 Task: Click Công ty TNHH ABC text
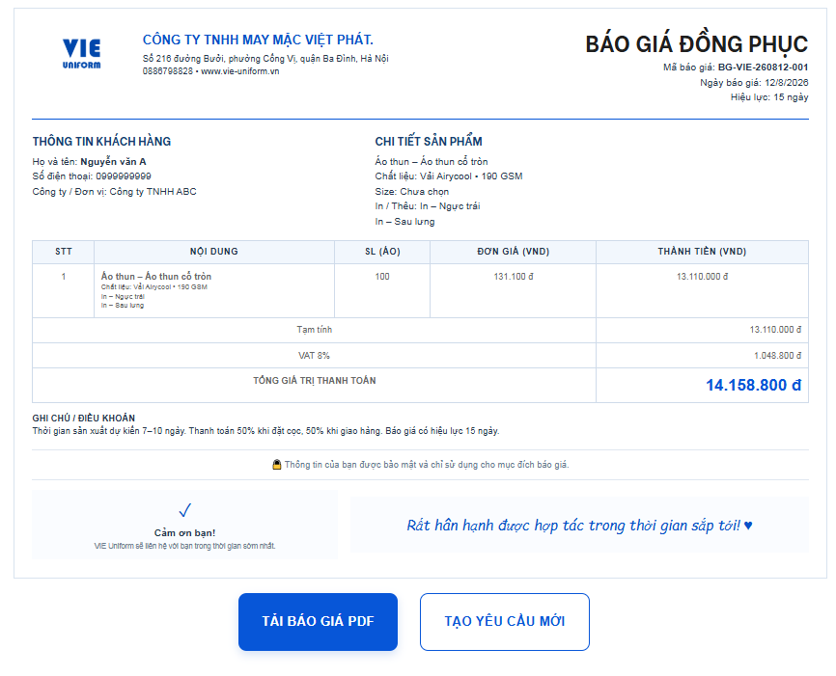tap(153, 191)
